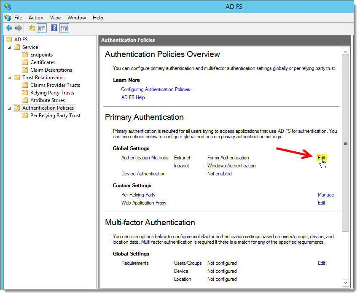Open the Action menu
Screen dimensions: 360x296
click(x=36, y=18)
